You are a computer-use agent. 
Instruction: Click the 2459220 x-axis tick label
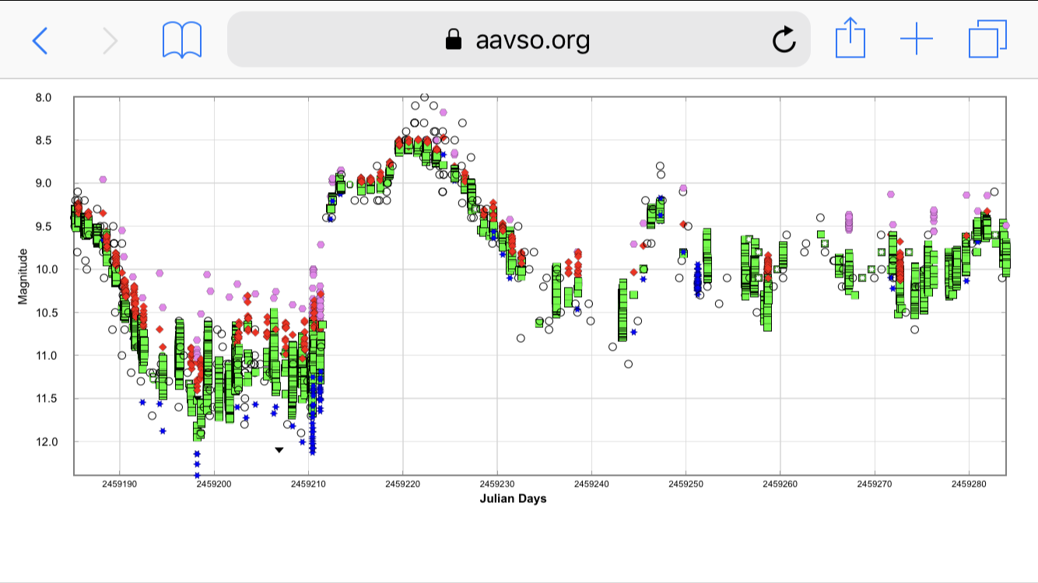pyautogui.click(x=402, y=484)
